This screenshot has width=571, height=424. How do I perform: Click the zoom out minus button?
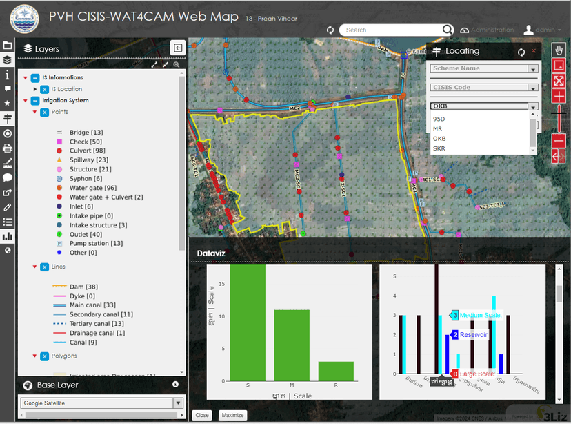[559, 141]
